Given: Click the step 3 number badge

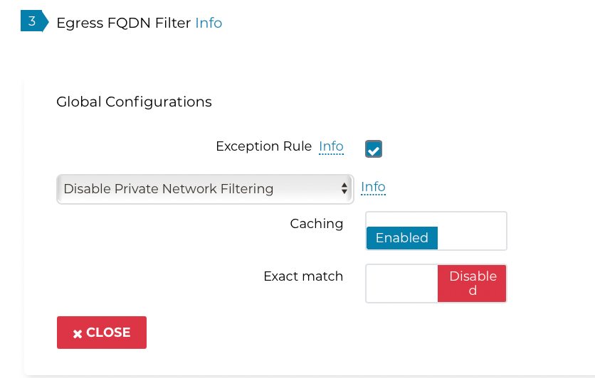Looking at the screenshot, I should pyautogui.click(x=32, y=22).
